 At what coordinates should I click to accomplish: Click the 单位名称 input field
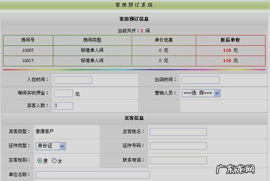point(93,175)
